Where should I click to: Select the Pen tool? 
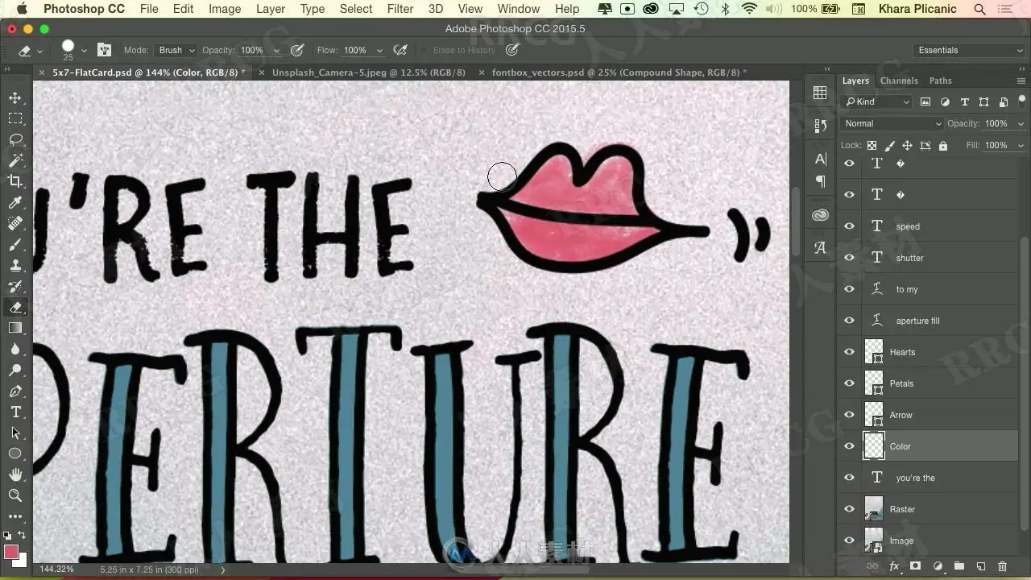(x=15, y=391)
